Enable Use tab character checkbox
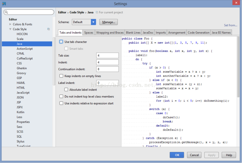This screenshot has height=163, width=242. point(61,42)
